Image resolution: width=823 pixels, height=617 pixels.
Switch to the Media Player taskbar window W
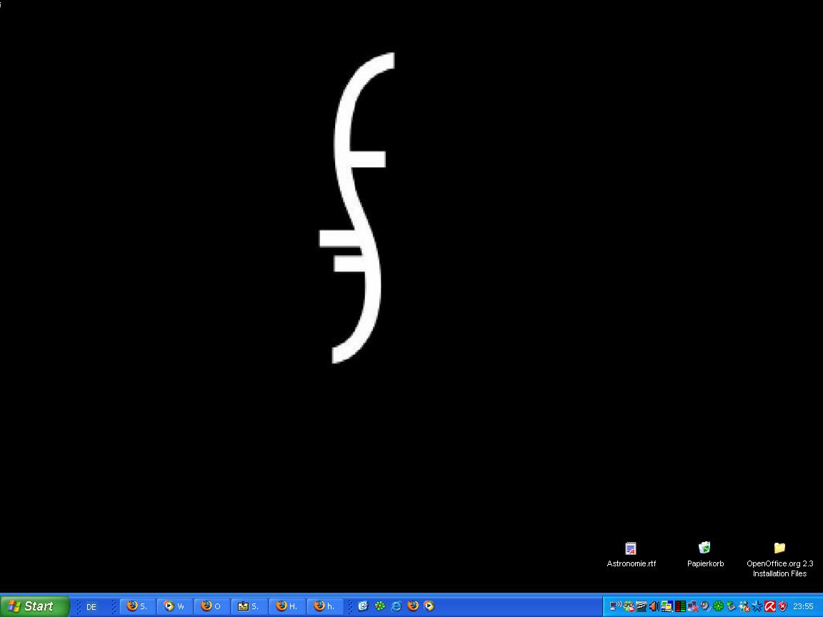174,606
